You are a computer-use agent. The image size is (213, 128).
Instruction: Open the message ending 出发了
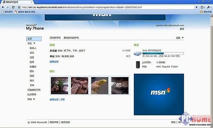click(68, 51)
